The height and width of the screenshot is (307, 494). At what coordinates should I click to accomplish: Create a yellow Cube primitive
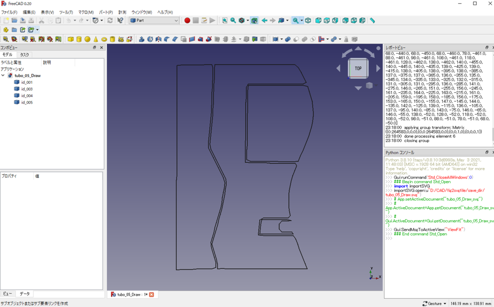point(70,39)
